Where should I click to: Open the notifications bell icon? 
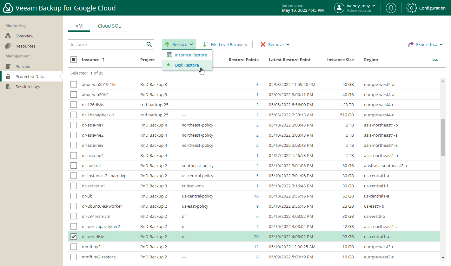tap(391, 8)
